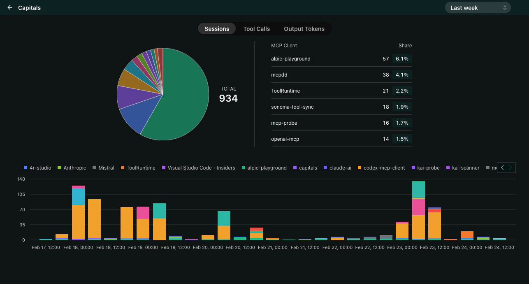
Task: Click the back arrow beside Capitals
Action: tap(10, 7)
